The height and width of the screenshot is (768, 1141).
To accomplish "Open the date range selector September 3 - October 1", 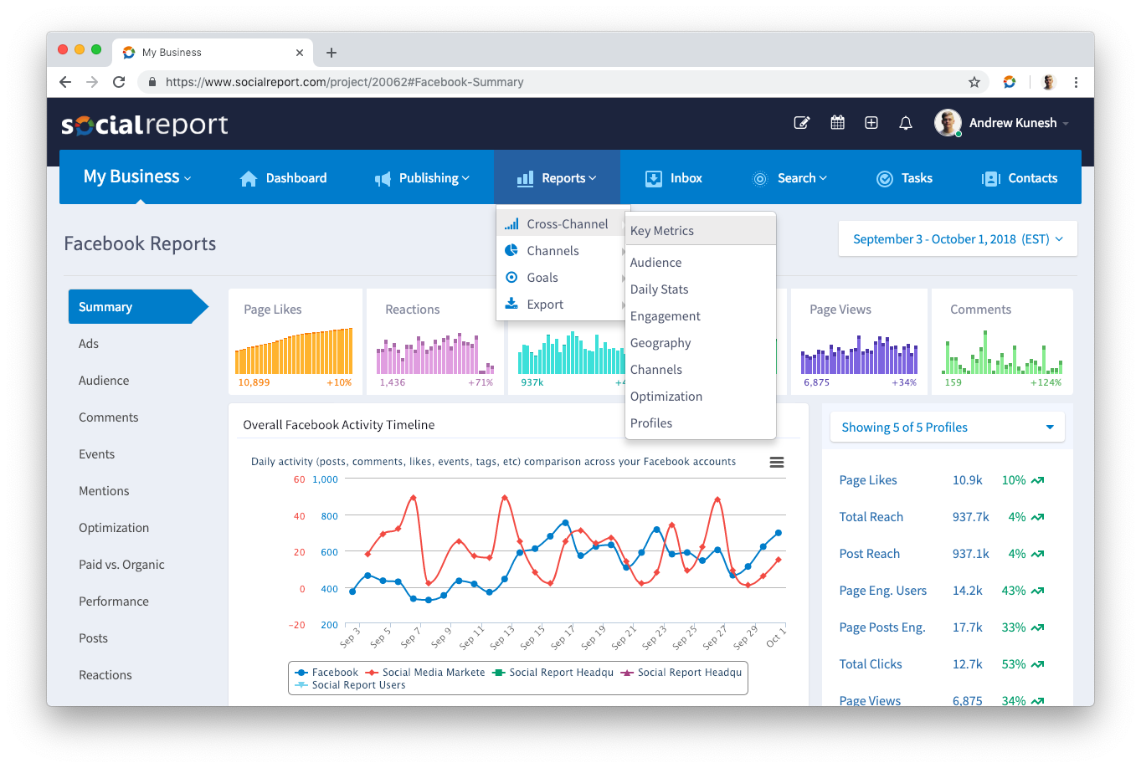I will [958, 239].
